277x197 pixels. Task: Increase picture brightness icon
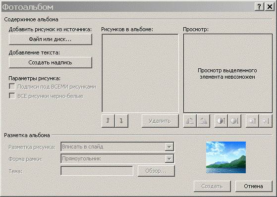tap(252, 121)
